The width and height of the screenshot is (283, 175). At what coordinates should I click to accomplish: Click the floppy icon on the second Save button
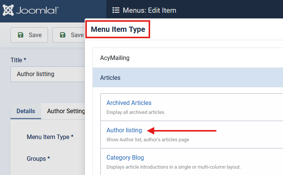(63, 35)
